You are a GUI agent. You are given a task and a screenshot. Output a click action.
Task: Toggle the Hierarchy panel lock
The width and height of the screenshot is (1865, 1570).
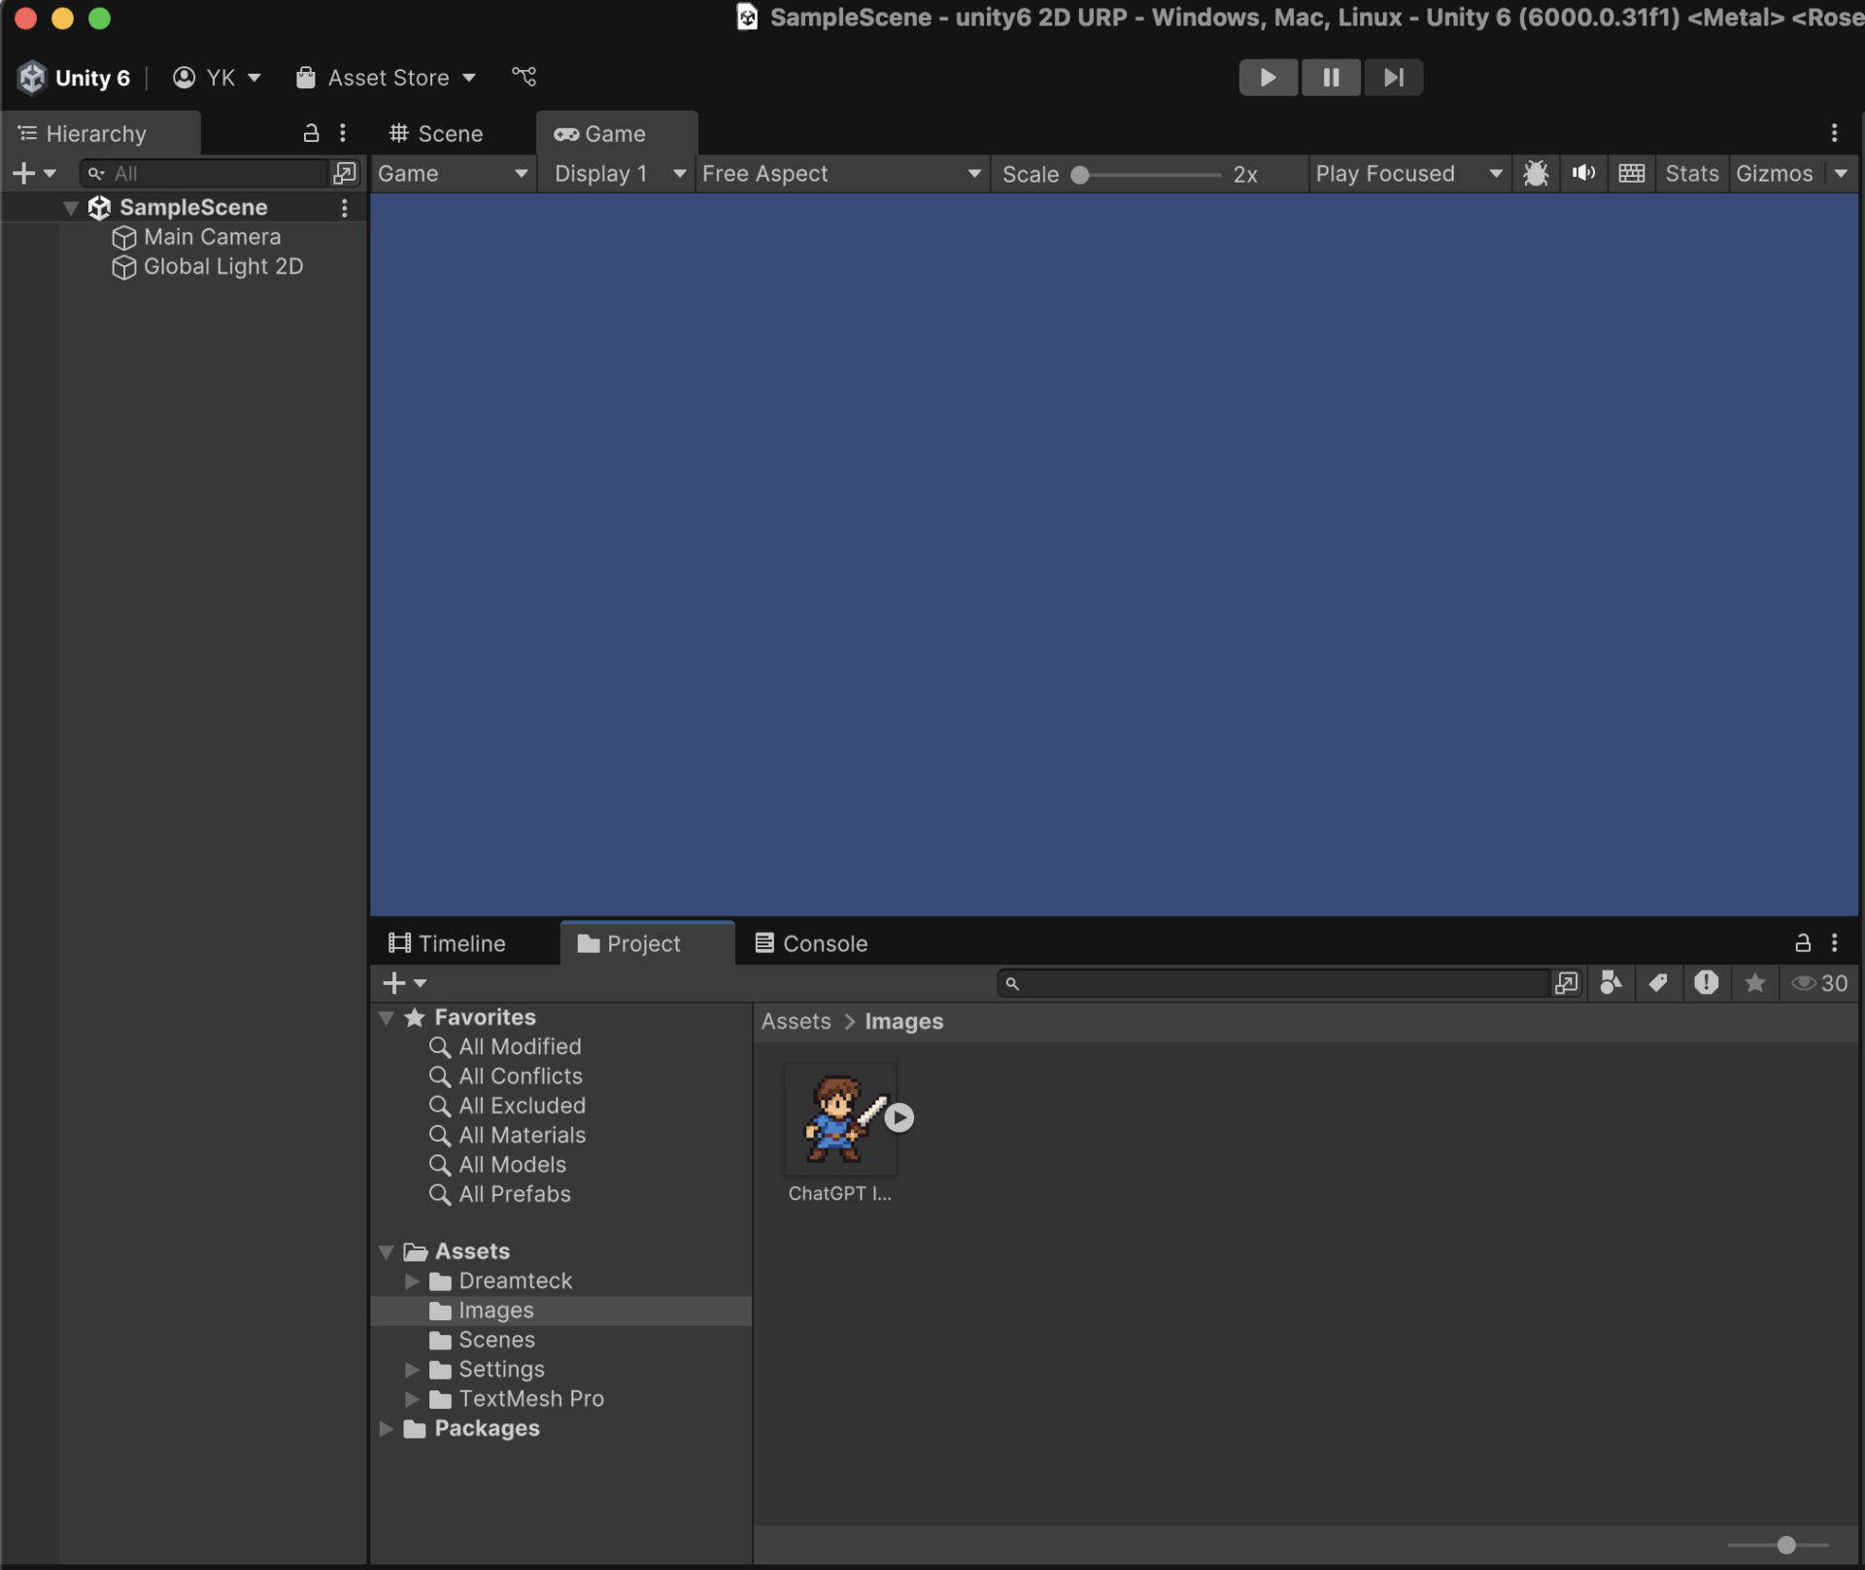311,133
